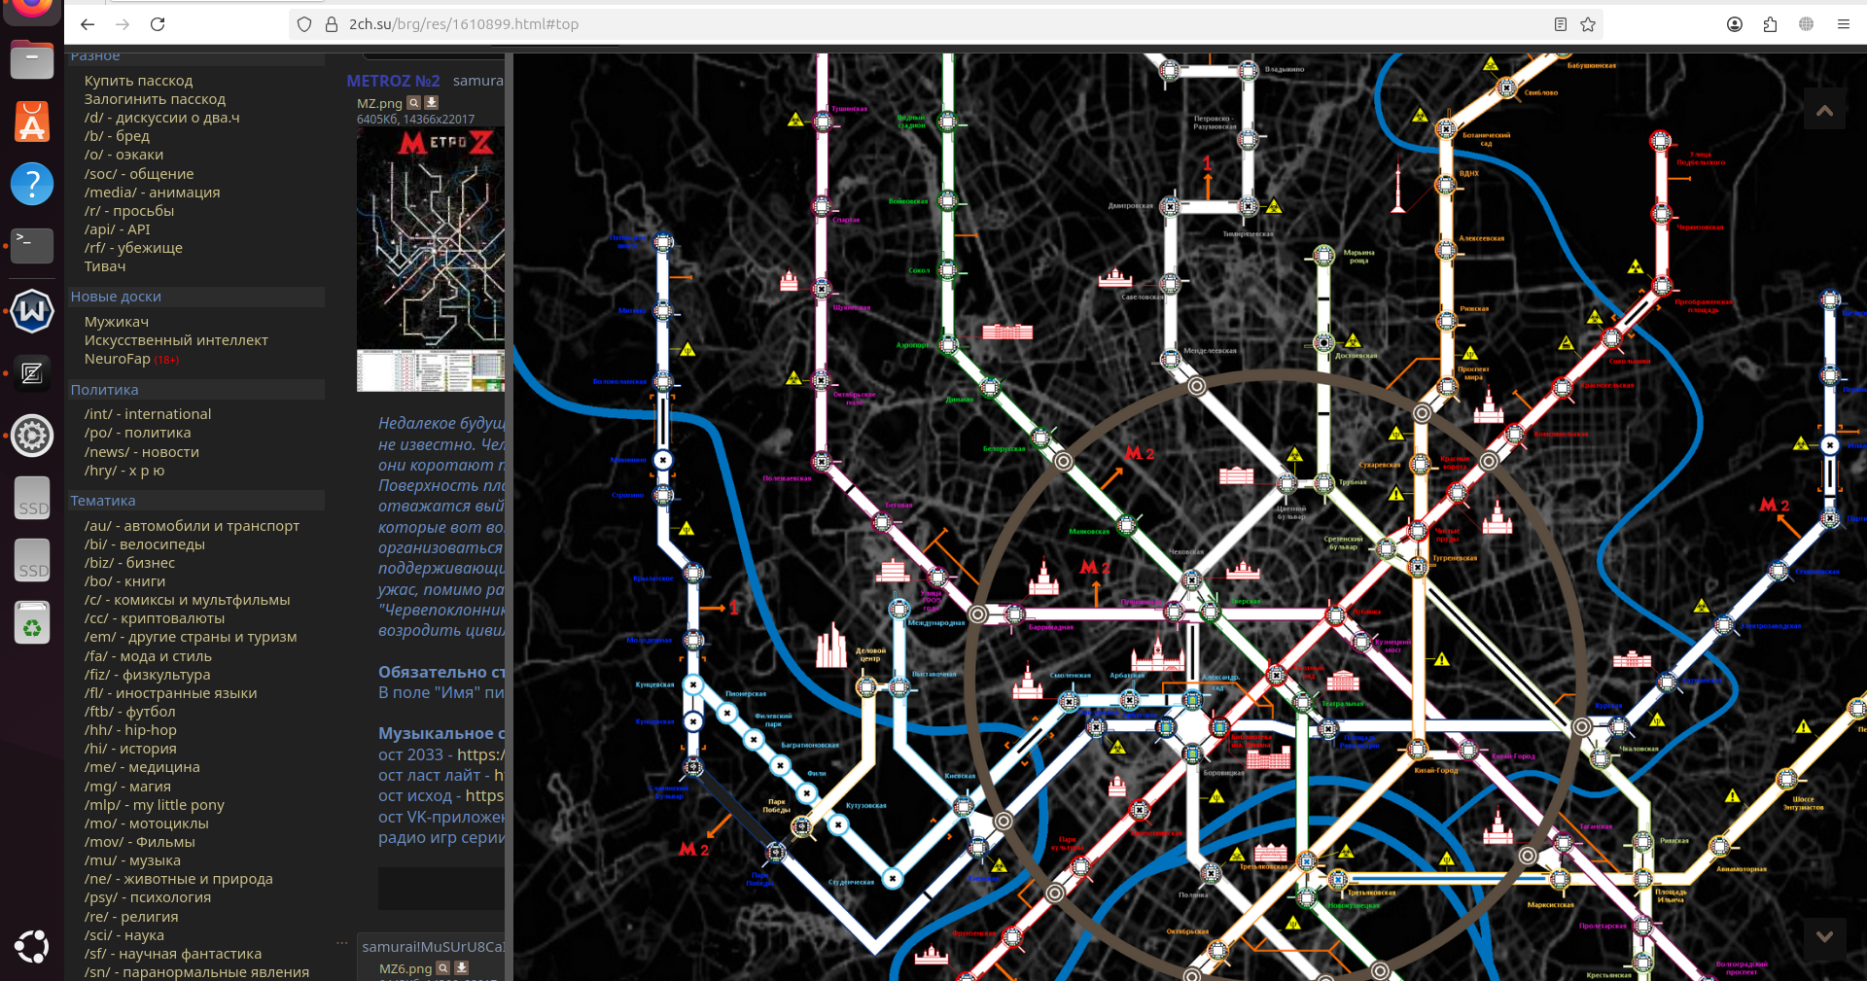This screenshot has width=1867, height=981.
Task: Open the /bo/ - книги board
Action: click(x=124, y=581)
